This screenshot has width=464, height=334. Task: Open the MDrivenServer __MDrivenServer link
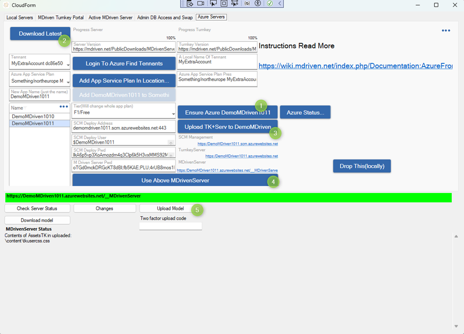227,170
